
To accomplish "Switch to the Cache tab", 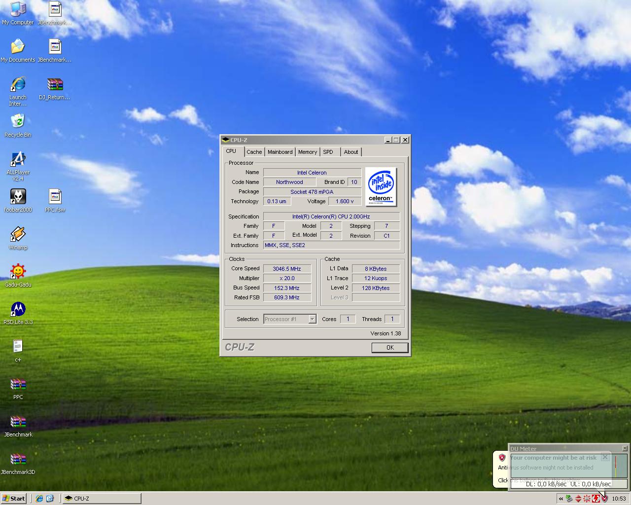I will pos(254,152).
